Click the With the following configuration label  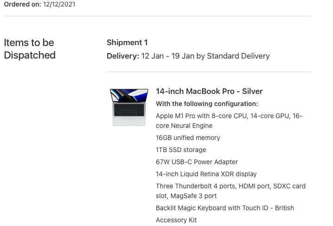[207, 104]
